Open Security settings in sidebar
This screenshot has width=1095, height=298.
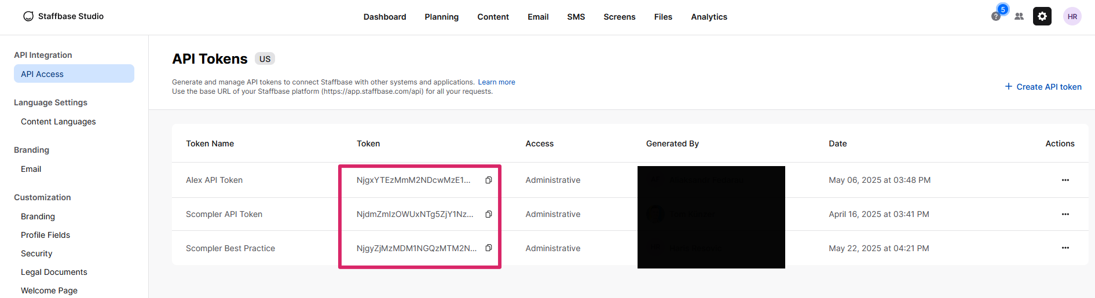(x=36, y=253)
